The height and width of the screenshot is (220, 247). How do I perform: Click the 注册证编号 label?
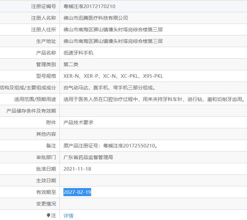pyautogui.click(x=43, y=6)
